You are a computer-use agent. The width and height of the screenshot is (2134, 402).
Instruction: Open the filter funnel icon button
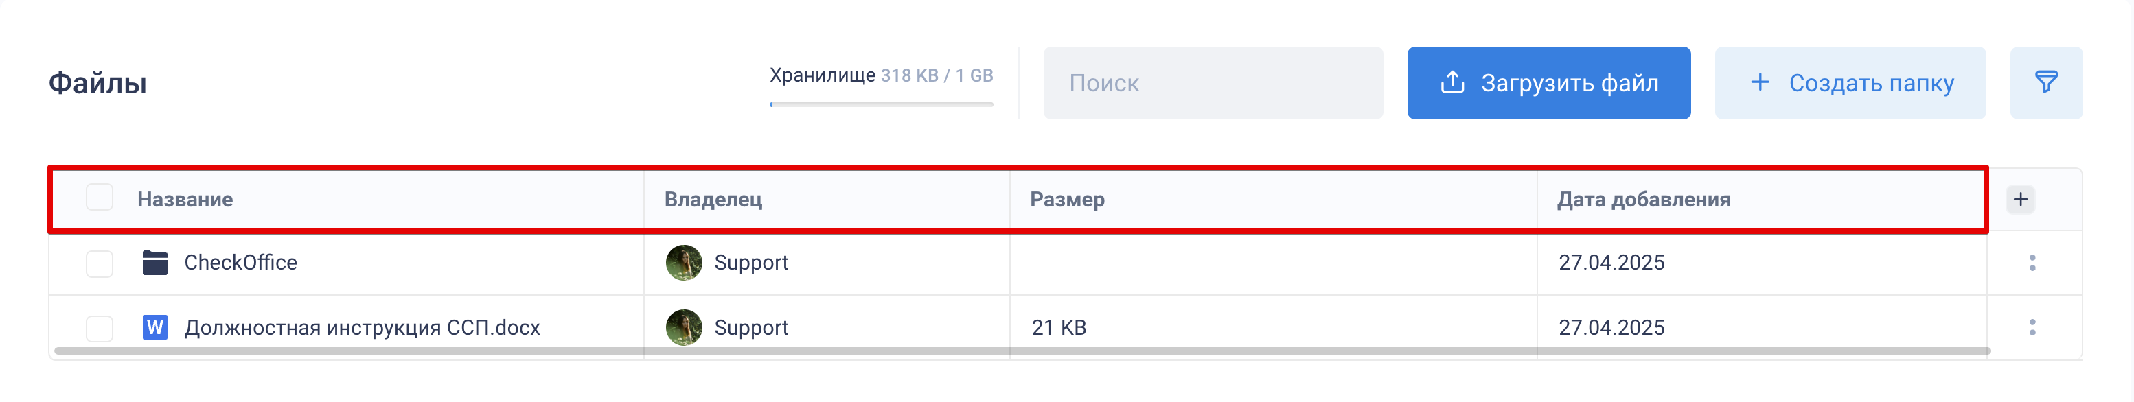point(2045,83)
